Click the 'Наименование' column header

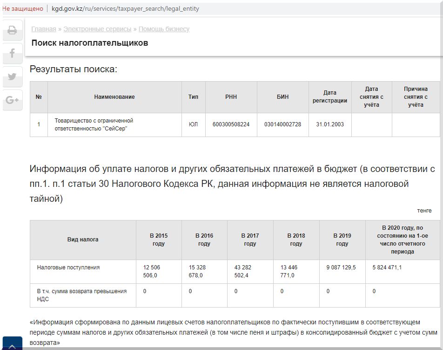point(114,97)
